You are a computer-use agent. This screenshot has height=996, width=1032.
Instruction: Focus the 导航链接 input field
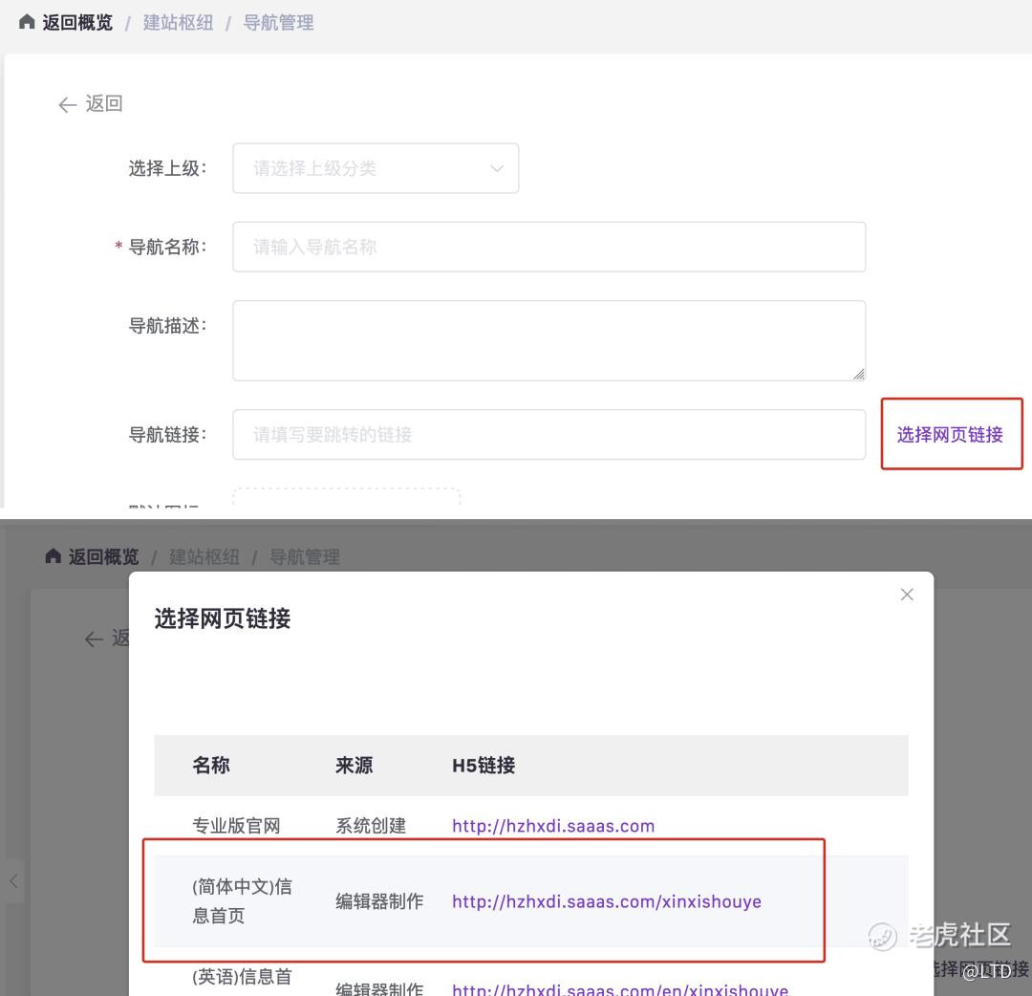(548, 435)
